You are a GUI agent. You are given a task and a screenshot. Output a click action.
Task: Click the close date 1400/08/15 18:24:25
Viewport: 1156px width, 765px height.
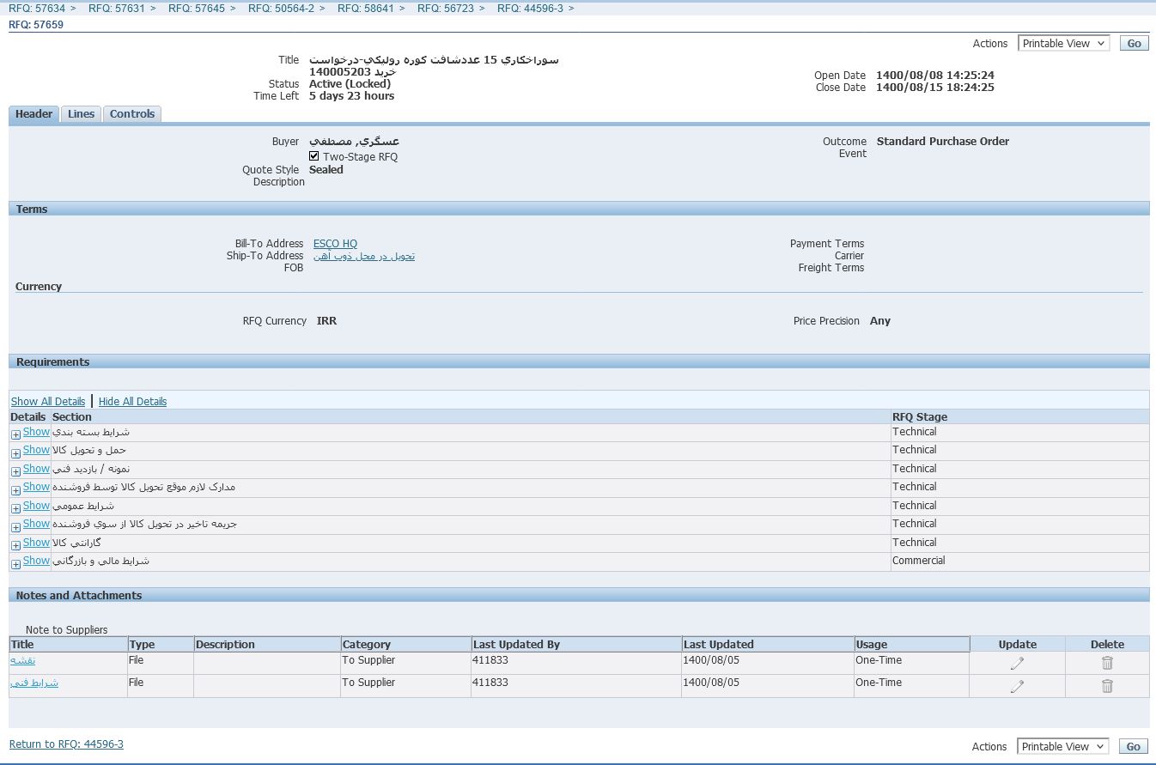935,88
